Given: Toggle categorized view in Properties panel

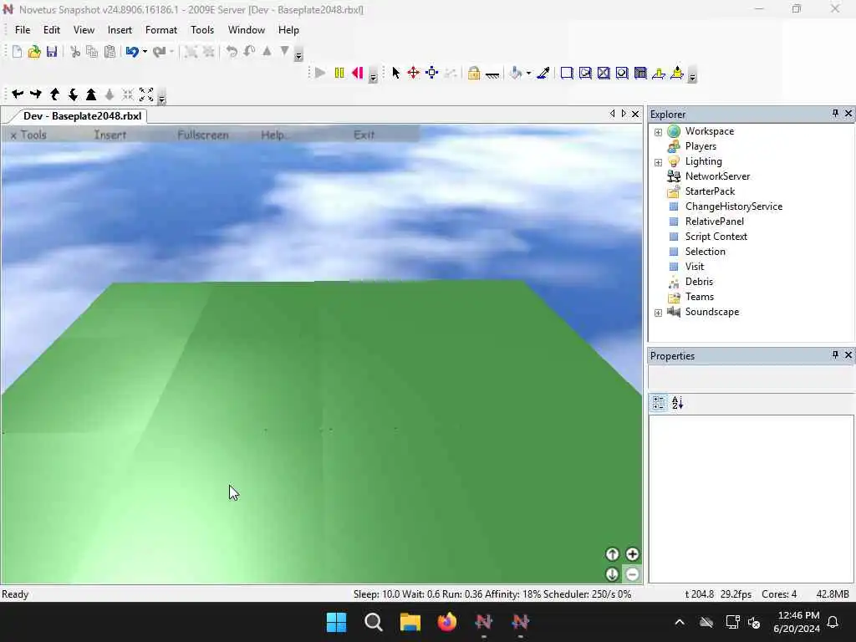Looking at the screenshot, I should point(659,403).
